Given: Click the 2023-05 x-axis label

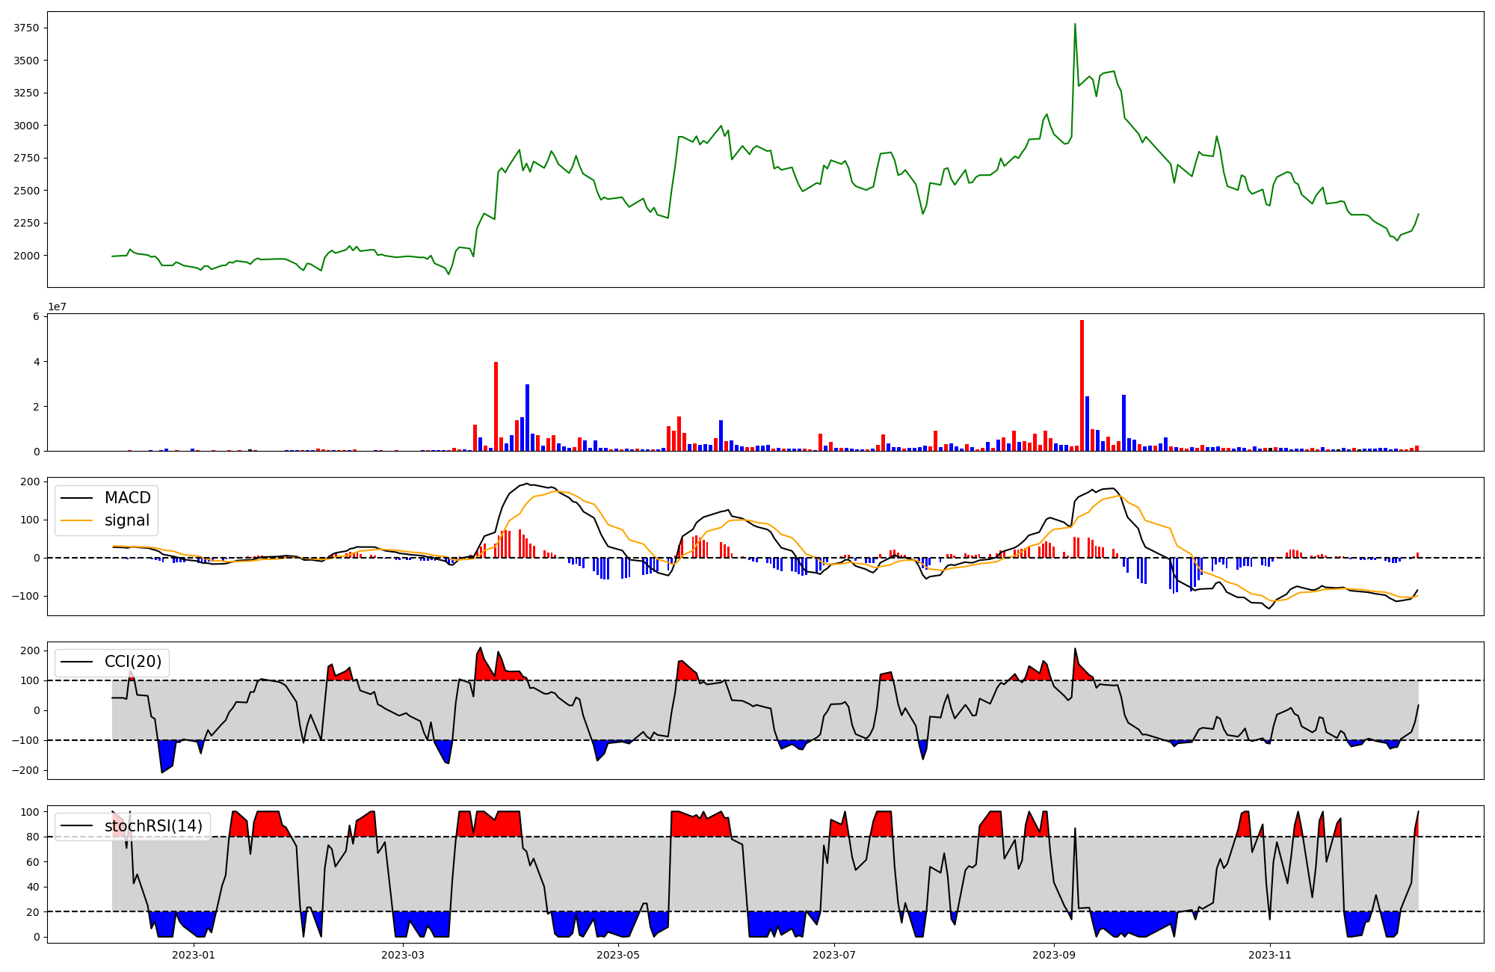Looking at the screenshot, I should [x=618, y=955].
